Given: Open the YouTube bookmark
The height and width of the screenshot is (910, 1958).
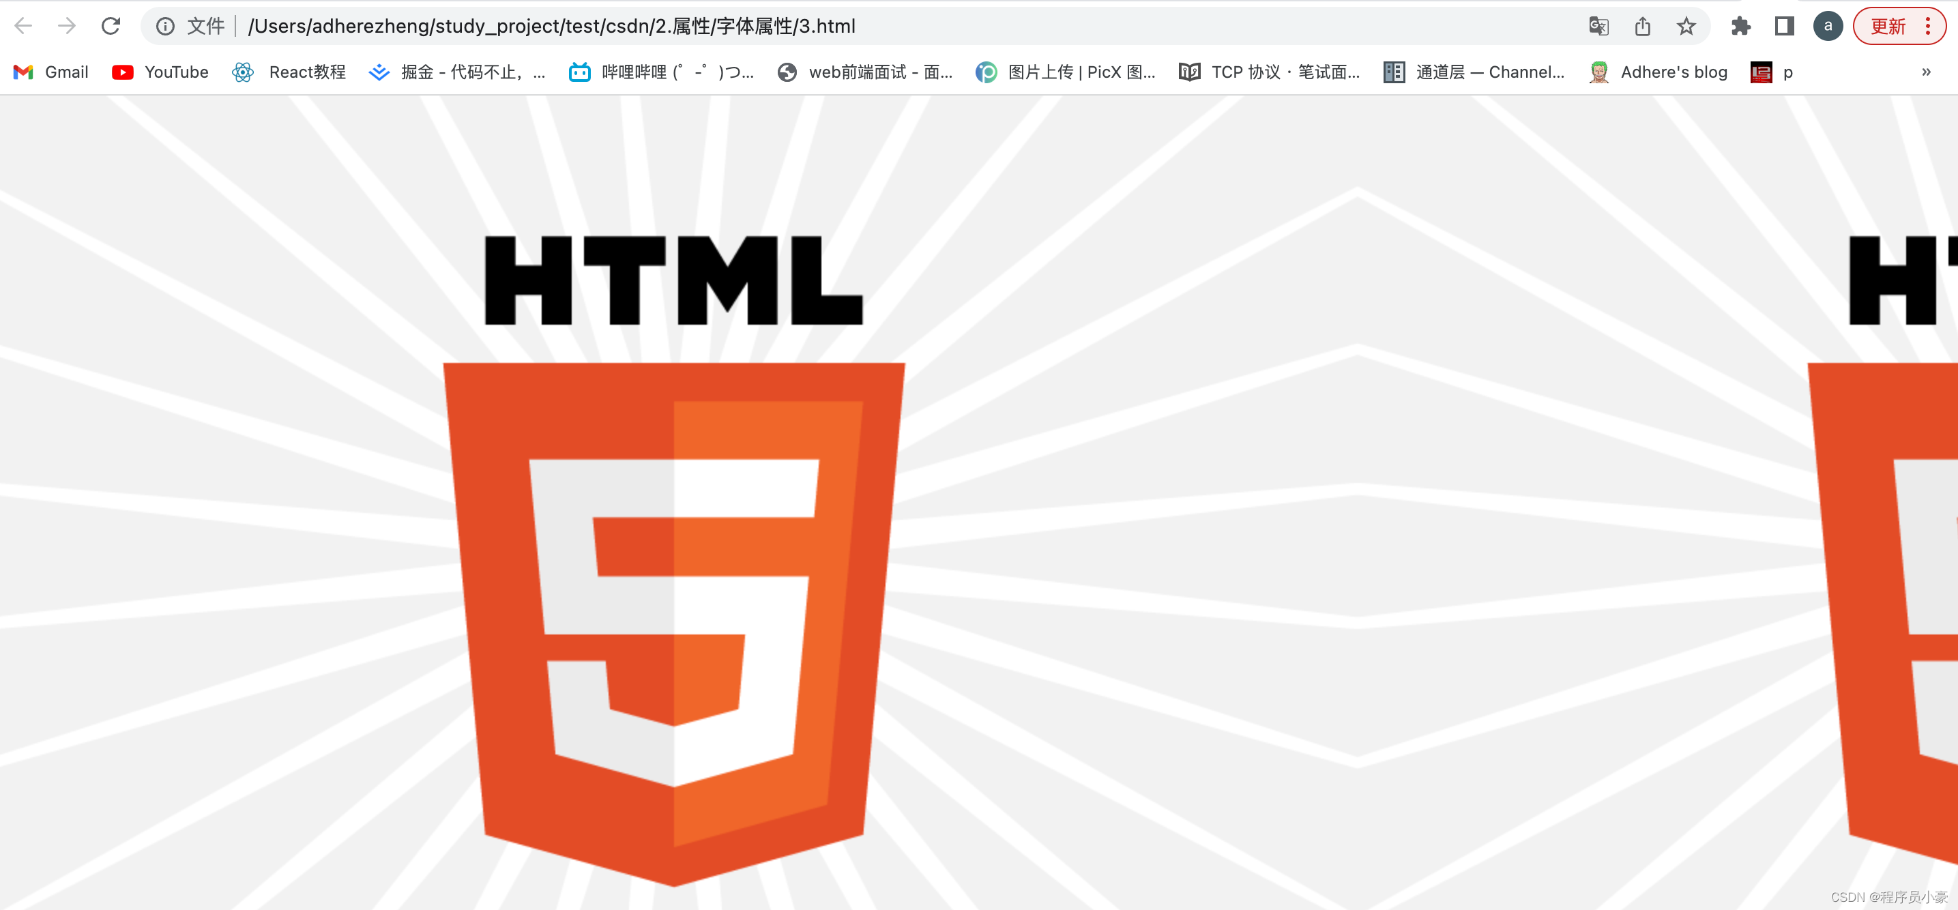Looking at the screenshot, I should tap(160, 72).
